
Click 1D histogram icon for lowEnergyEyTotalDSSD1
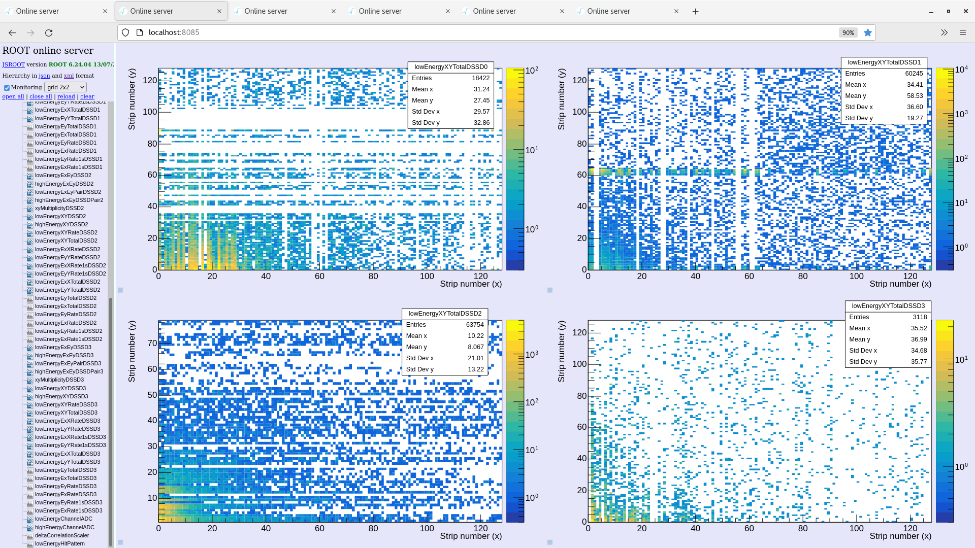pyautogui.click(x=30, y=127)
